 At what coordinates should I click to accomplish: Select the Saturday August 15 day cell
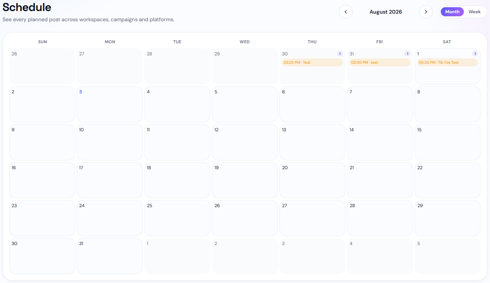[448, 142]
